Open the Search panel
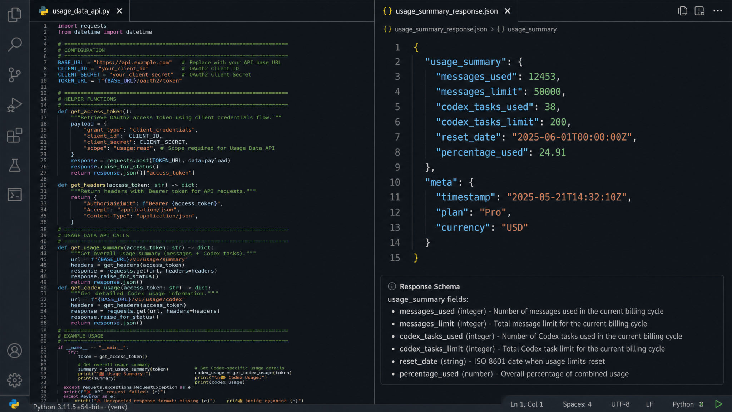Viewport: 732px width, 412px height. (x=14, y=44)
